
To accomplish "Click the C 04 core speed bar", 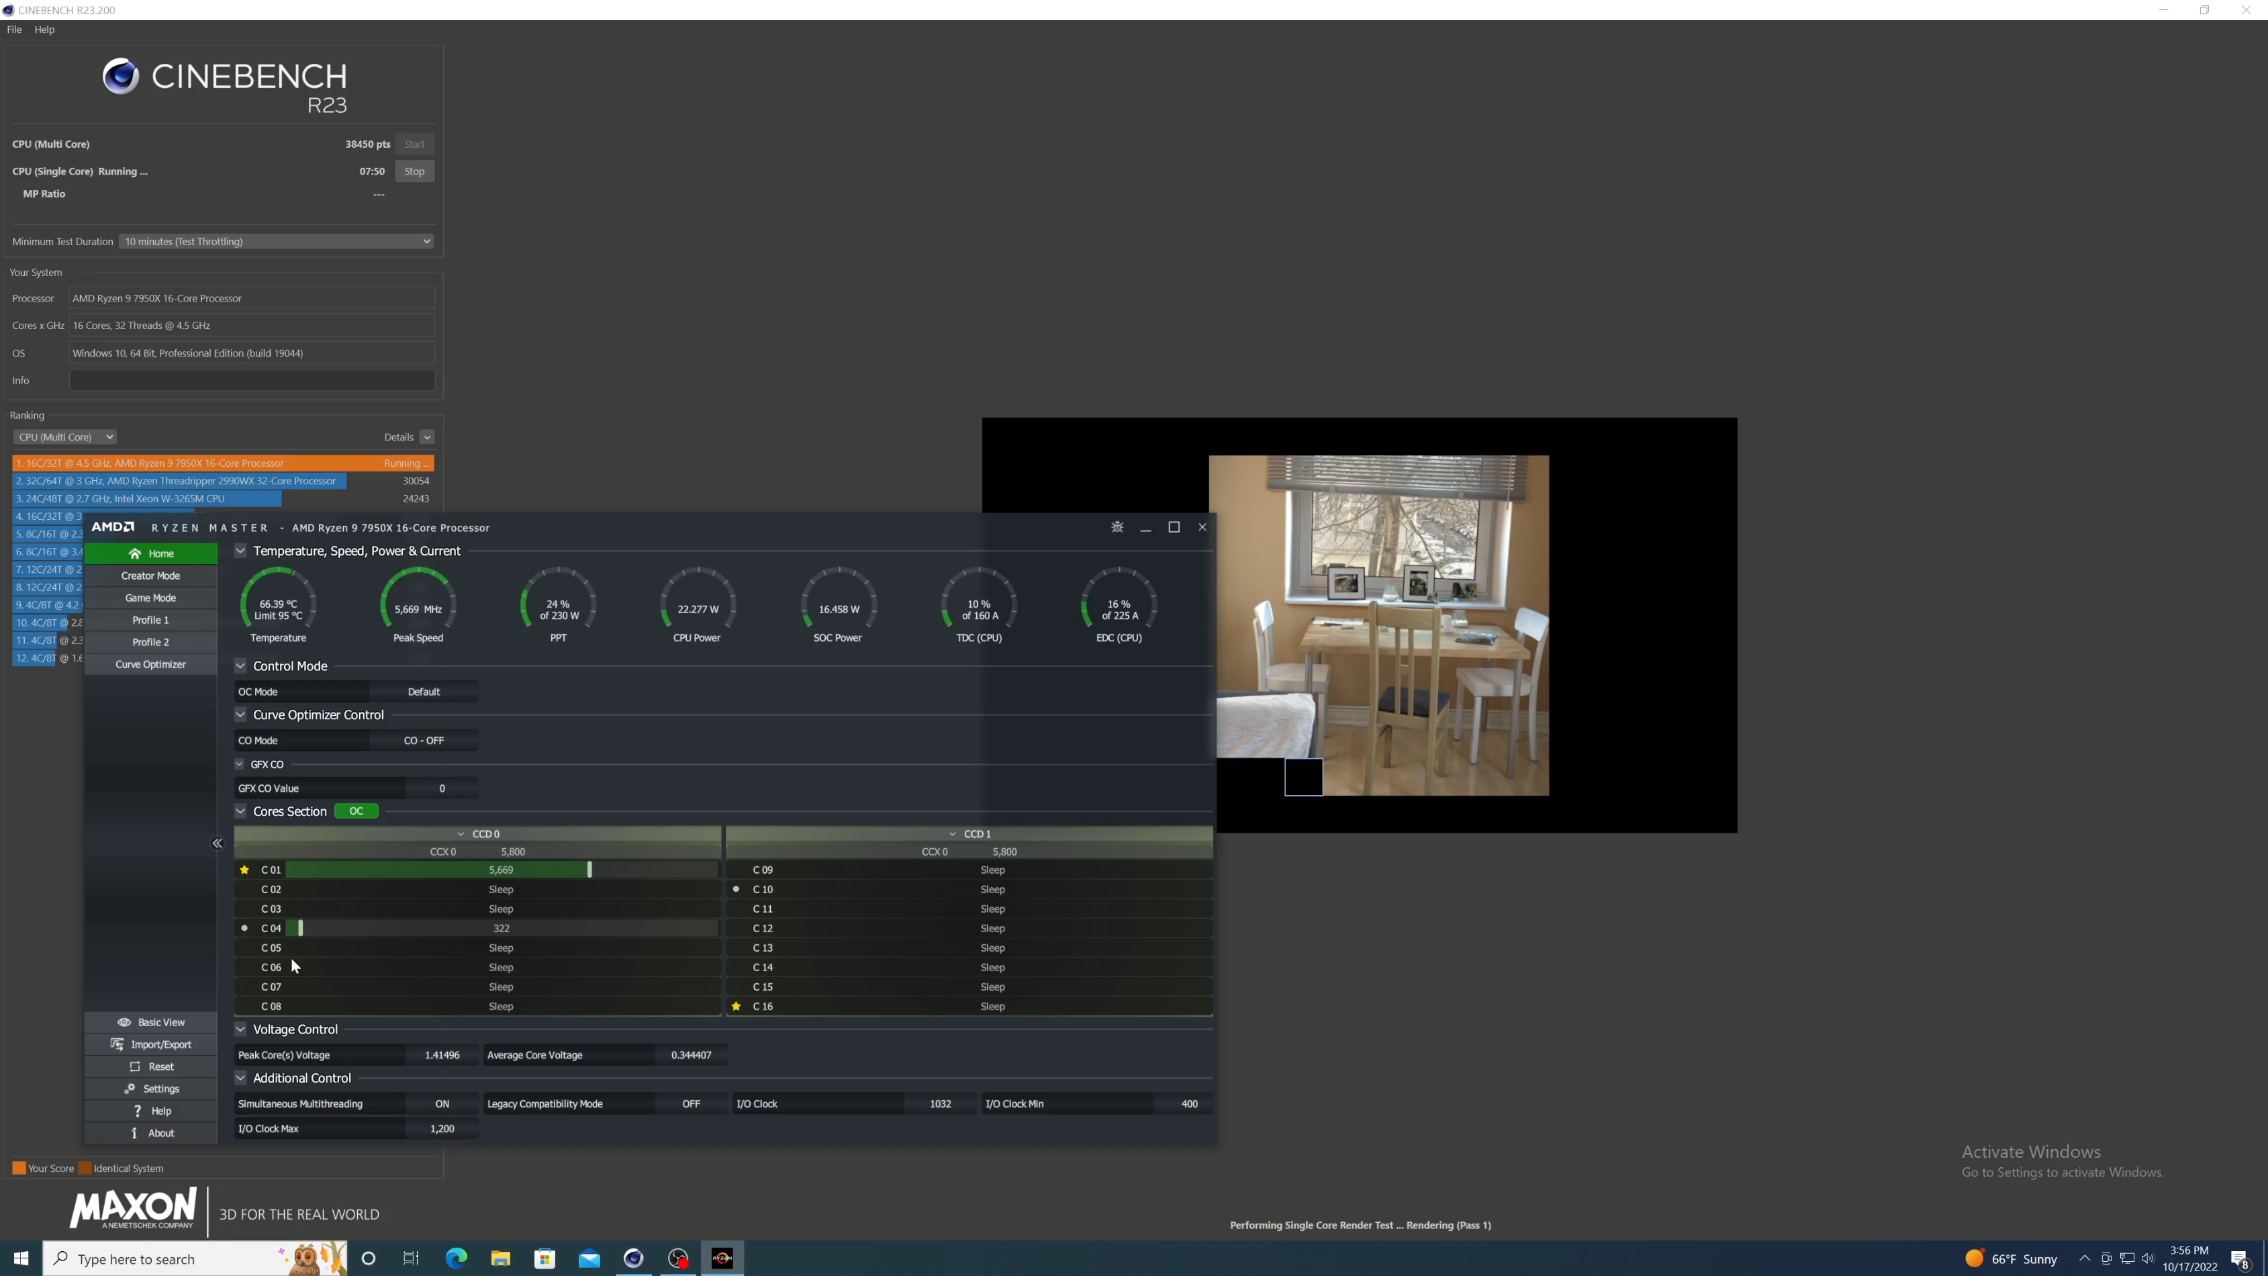I will [502, 927].
